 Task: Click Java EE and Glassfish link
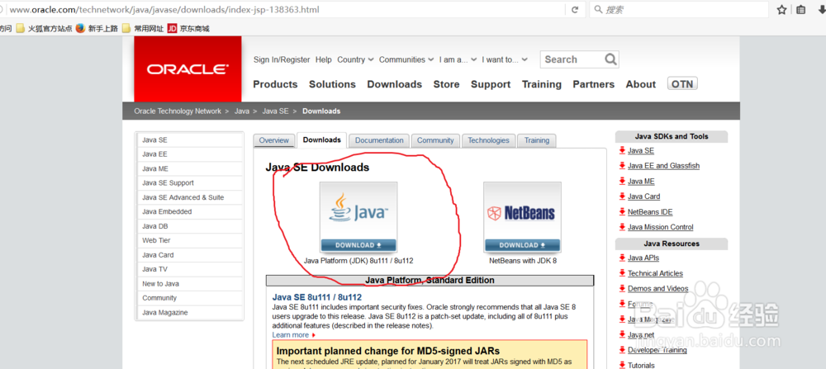[664, 166]
